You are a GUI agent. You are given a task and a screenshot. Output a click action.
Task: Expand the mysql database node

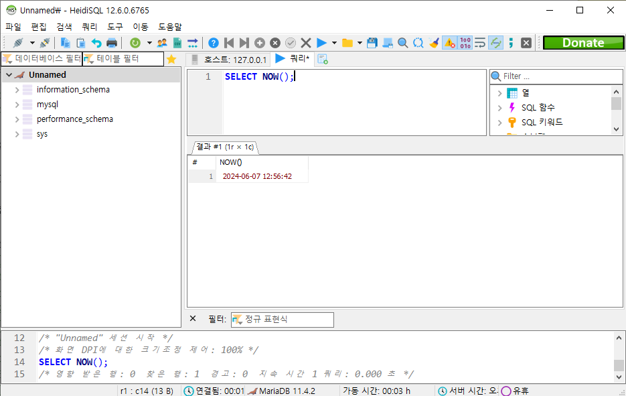(17, 105)
